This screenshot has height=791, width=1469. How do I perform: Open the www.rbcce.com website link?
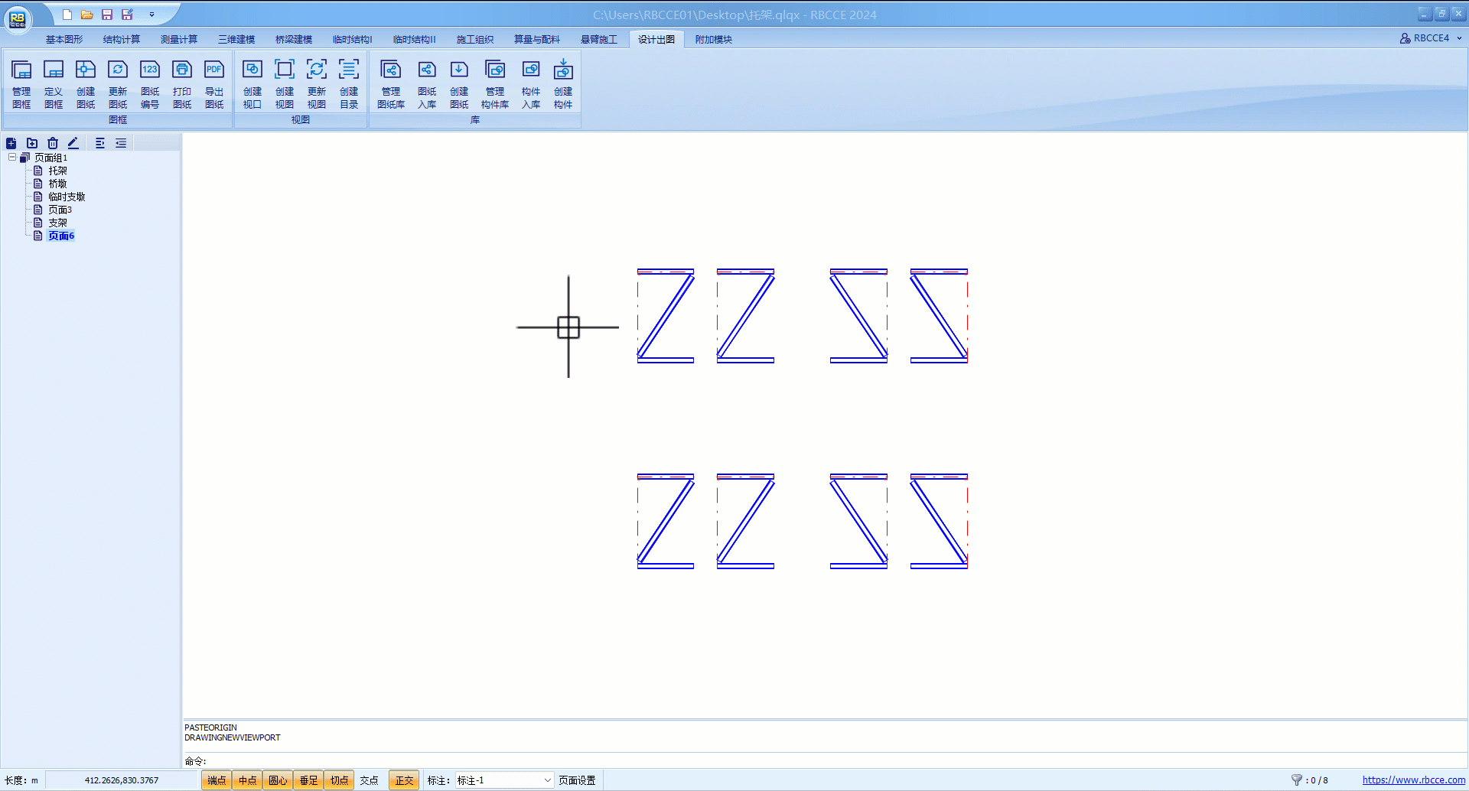pyautogui.click(x=1413, y=780)
